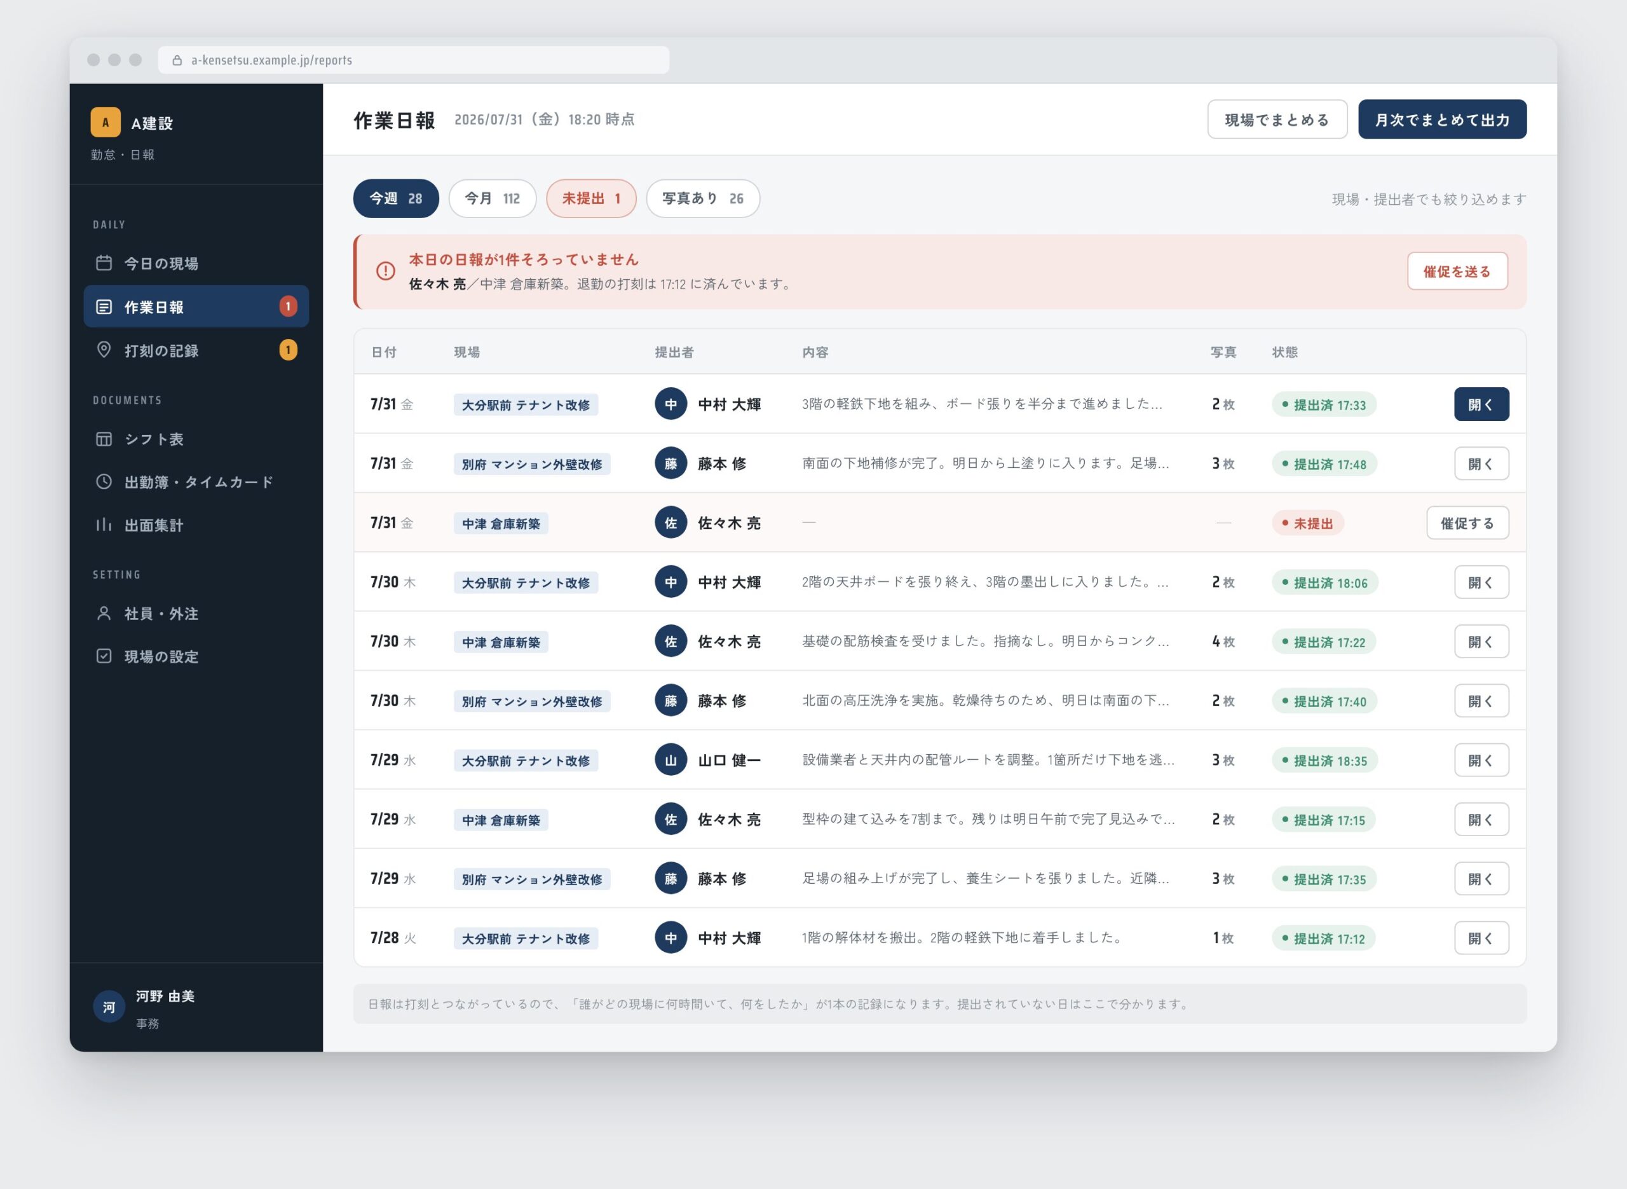Open the report submitted at 17:22
The width and height of the screenshot is (1627, 1189).
coord(1481,642)
